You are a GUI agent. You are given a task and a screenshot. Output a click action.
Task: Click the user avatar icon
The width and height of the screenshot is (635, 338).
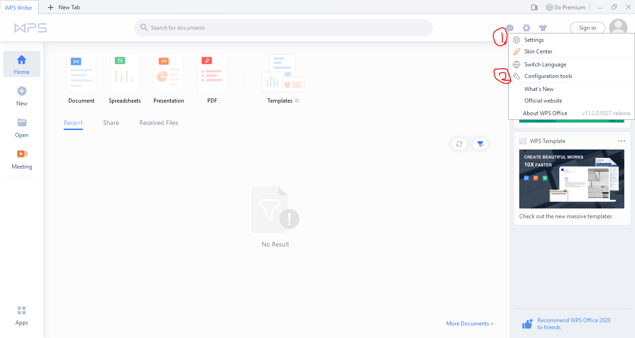click(618, 28)
